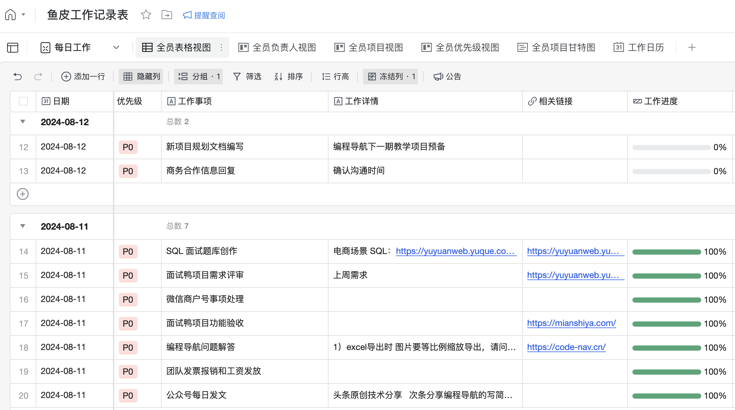The height and width of the screenshot is (410, 735).
Task: Toggle the sidebar panel icon
Action: tap(13, 48)
